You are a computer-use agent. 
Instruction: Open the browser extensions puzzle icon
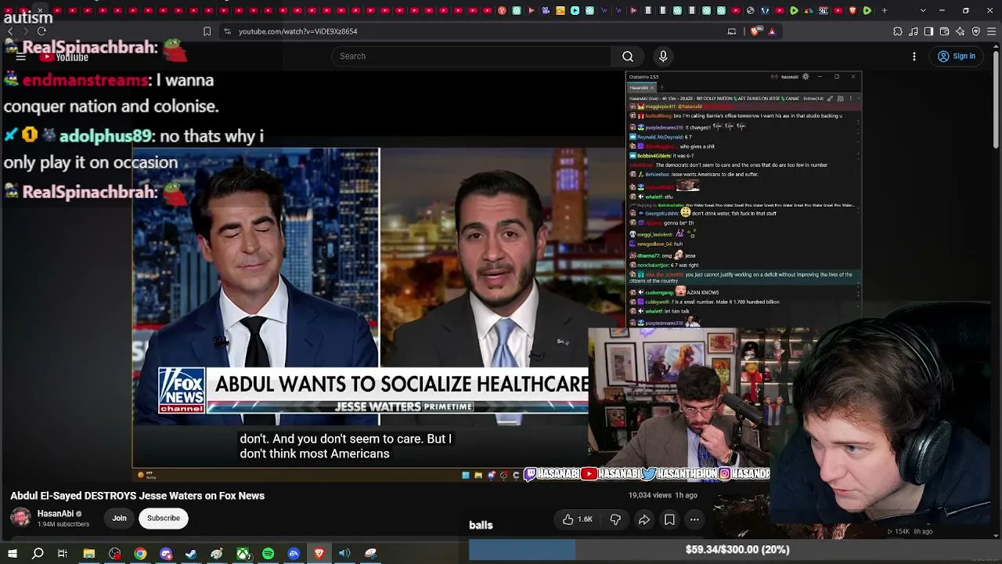898,31
